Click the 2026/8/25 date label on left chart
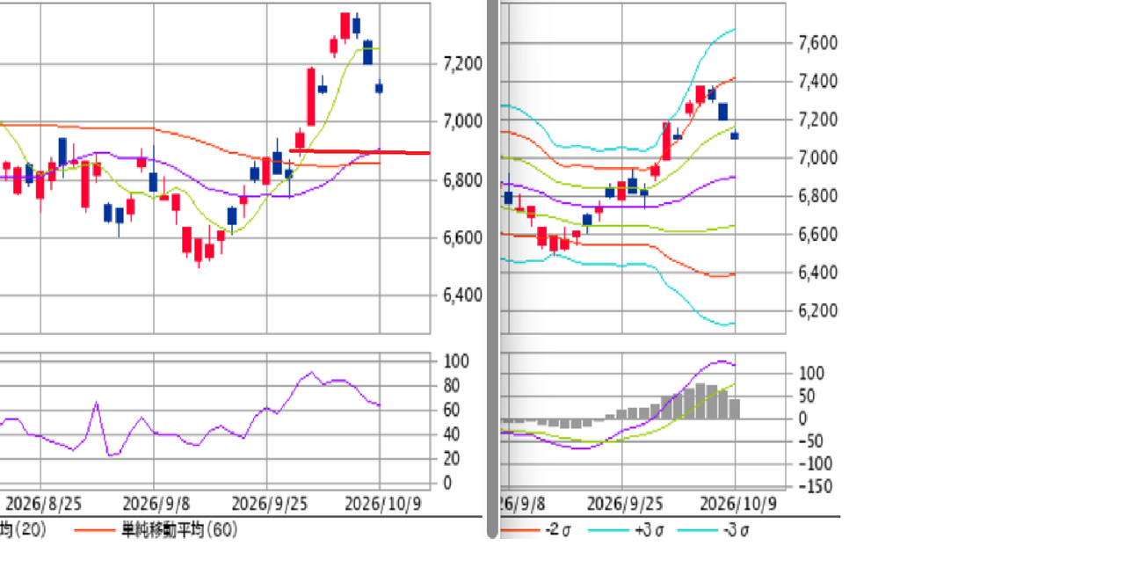 coord(44,504)
